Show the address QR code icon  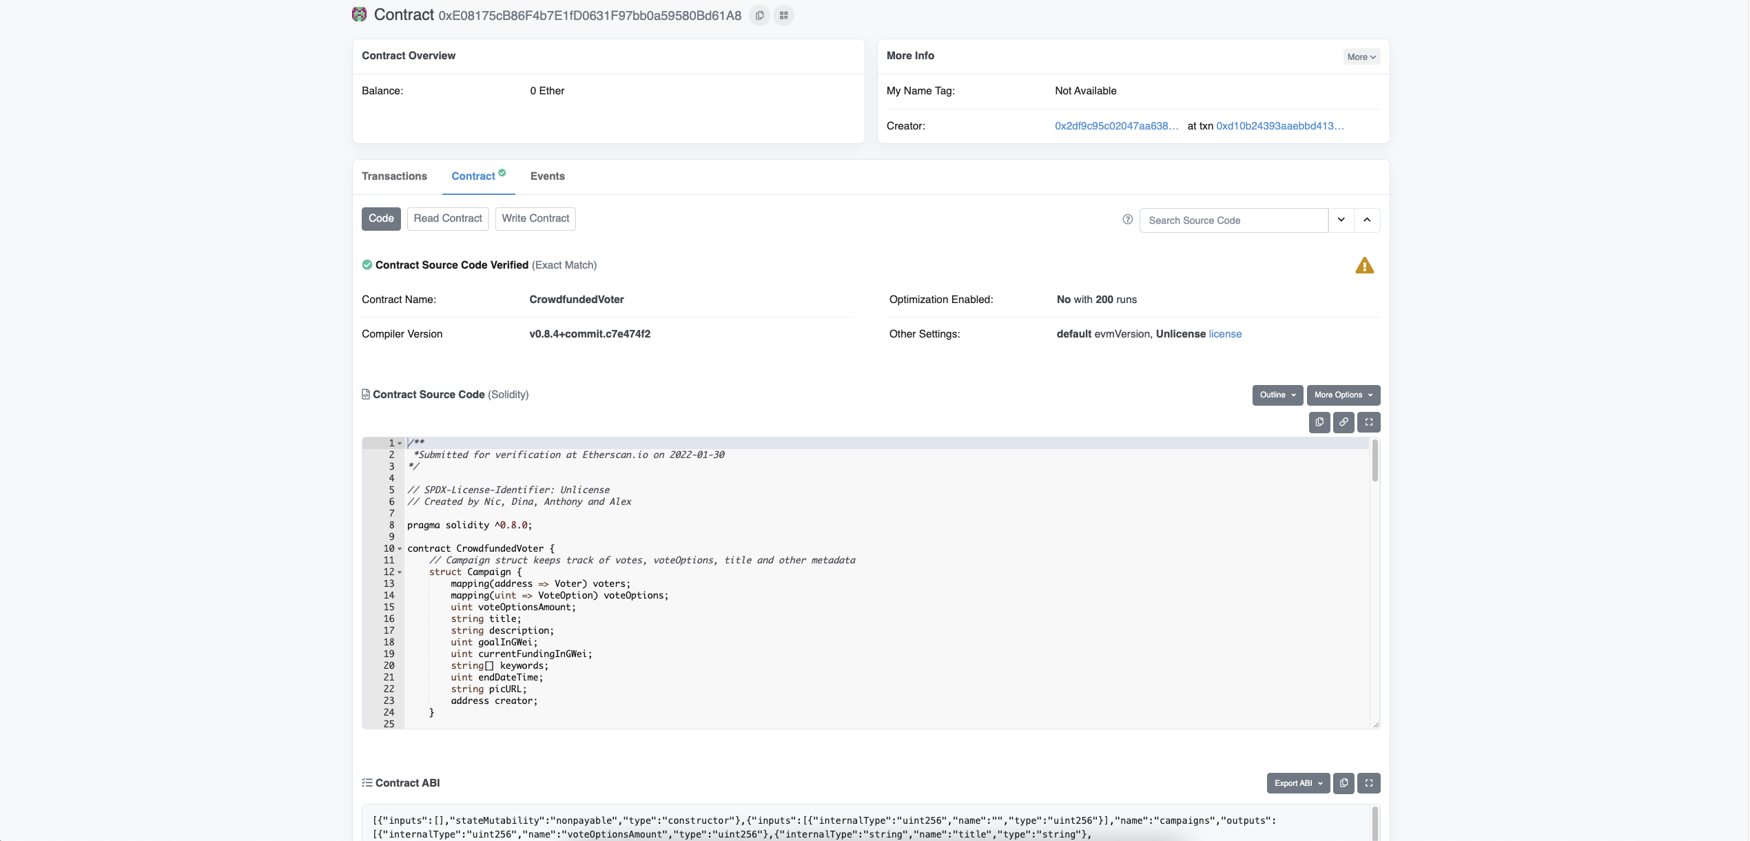point(783,15)
